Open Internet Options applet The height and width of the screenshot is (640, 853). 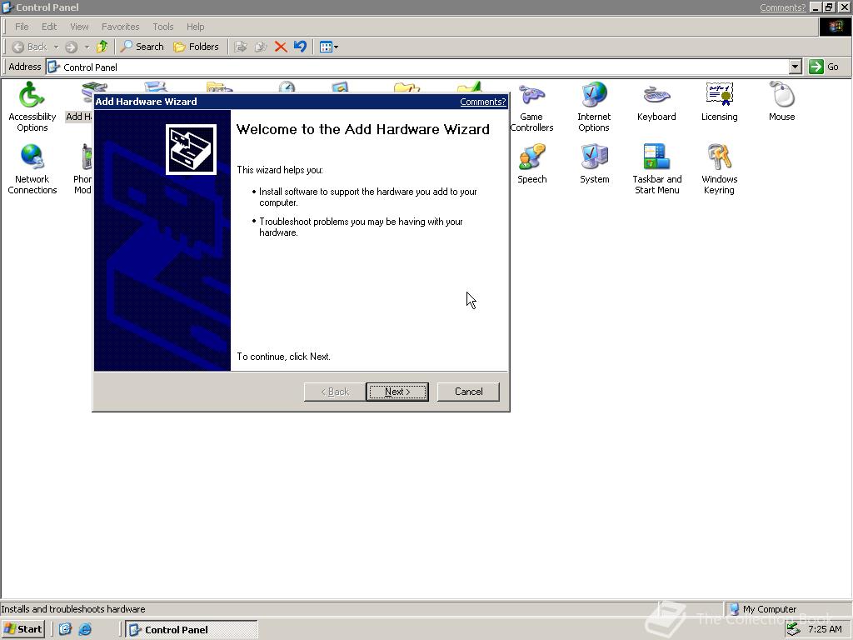coord(594,106)
